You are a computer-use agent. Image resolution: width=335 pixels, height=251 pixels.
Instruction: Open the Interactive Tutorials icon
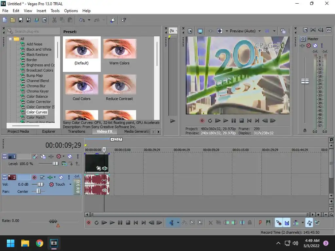113,20
